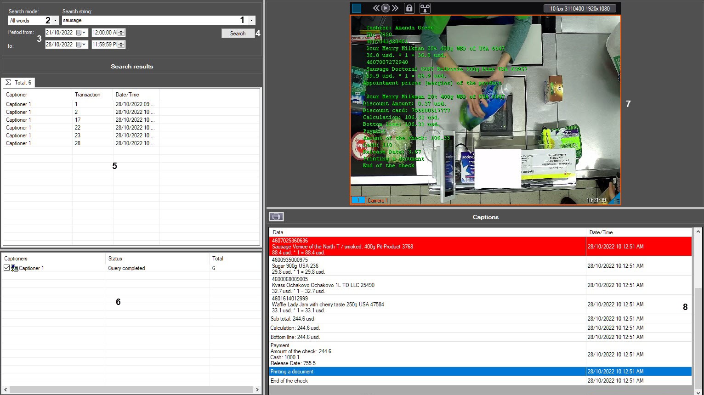Click the Data column header in Captions

coord(427,232)
